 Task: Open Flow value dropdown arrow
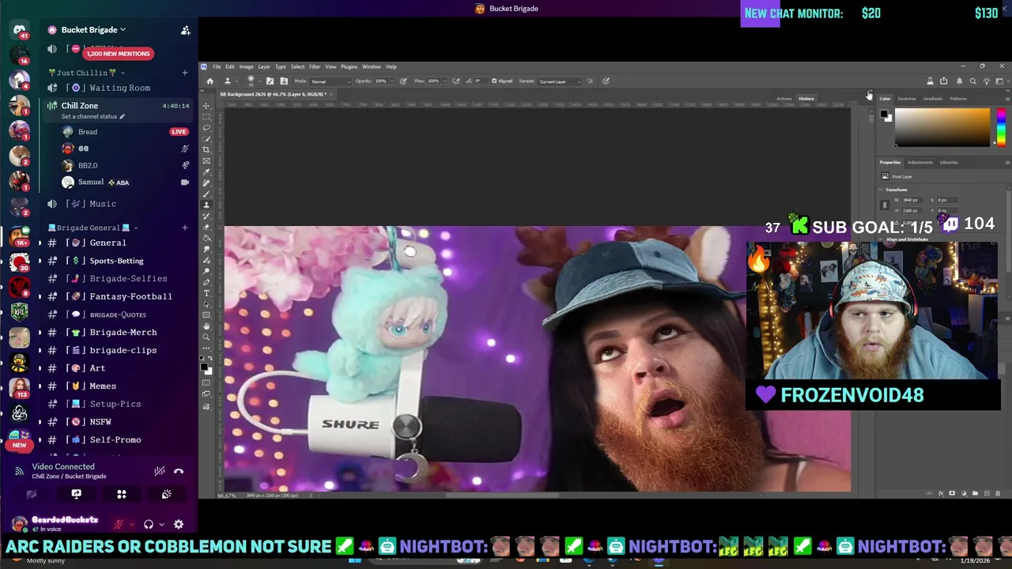pos(444,81)
